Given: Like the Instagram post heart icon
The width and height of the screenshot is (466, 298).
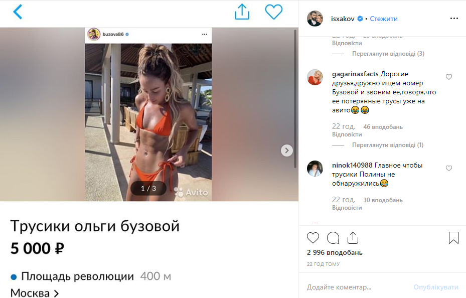Looking at the screenshot, I should click(x=313, y=238).
